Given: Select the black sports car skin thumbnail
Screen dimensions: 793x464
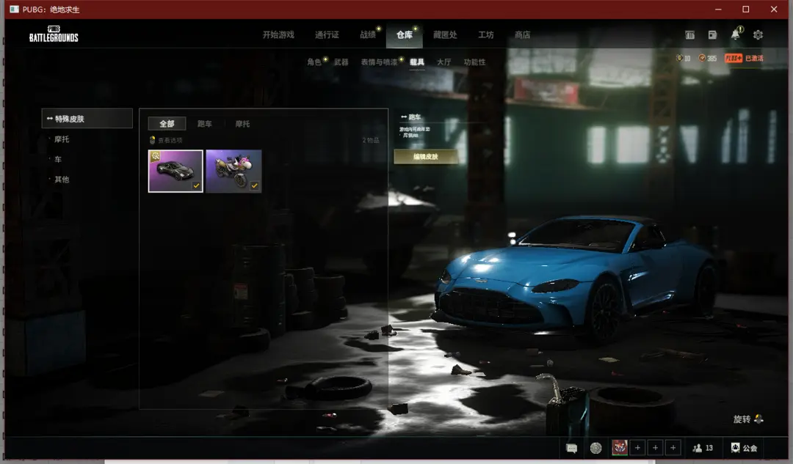Looking at the screenshot, I should tap(175, 172).
